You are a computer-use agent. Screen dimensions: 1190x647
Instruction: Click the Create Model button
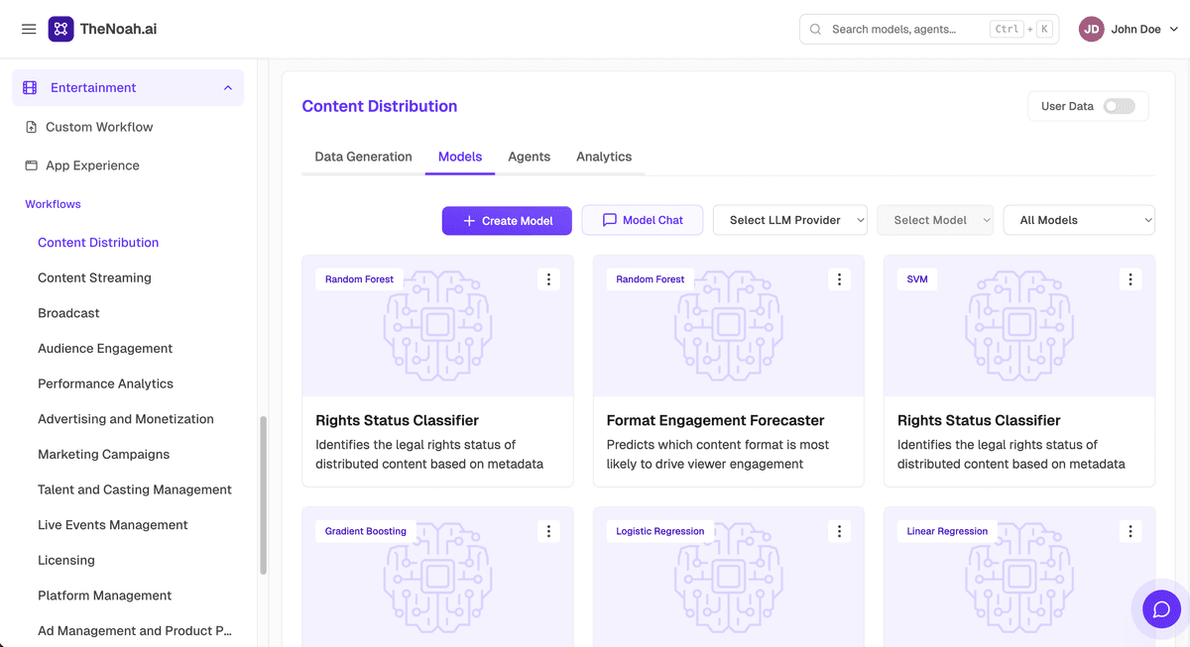507,220
